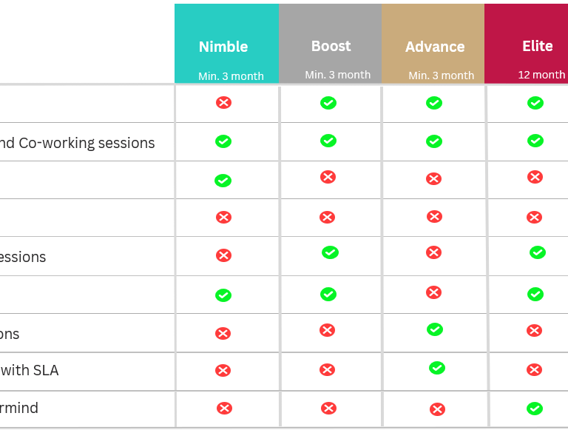This screenshot has width=568, height=433.
Task: Click the Advance plan header
Action: (x=434, y=47)
